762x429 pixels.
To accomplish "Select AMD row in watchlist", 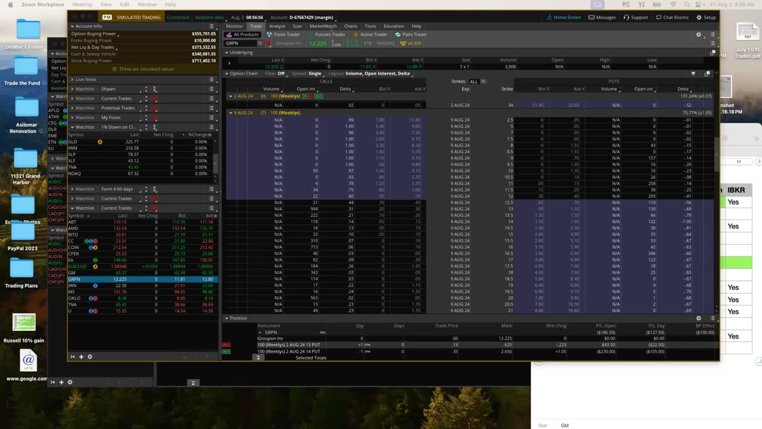I will 142,228.
